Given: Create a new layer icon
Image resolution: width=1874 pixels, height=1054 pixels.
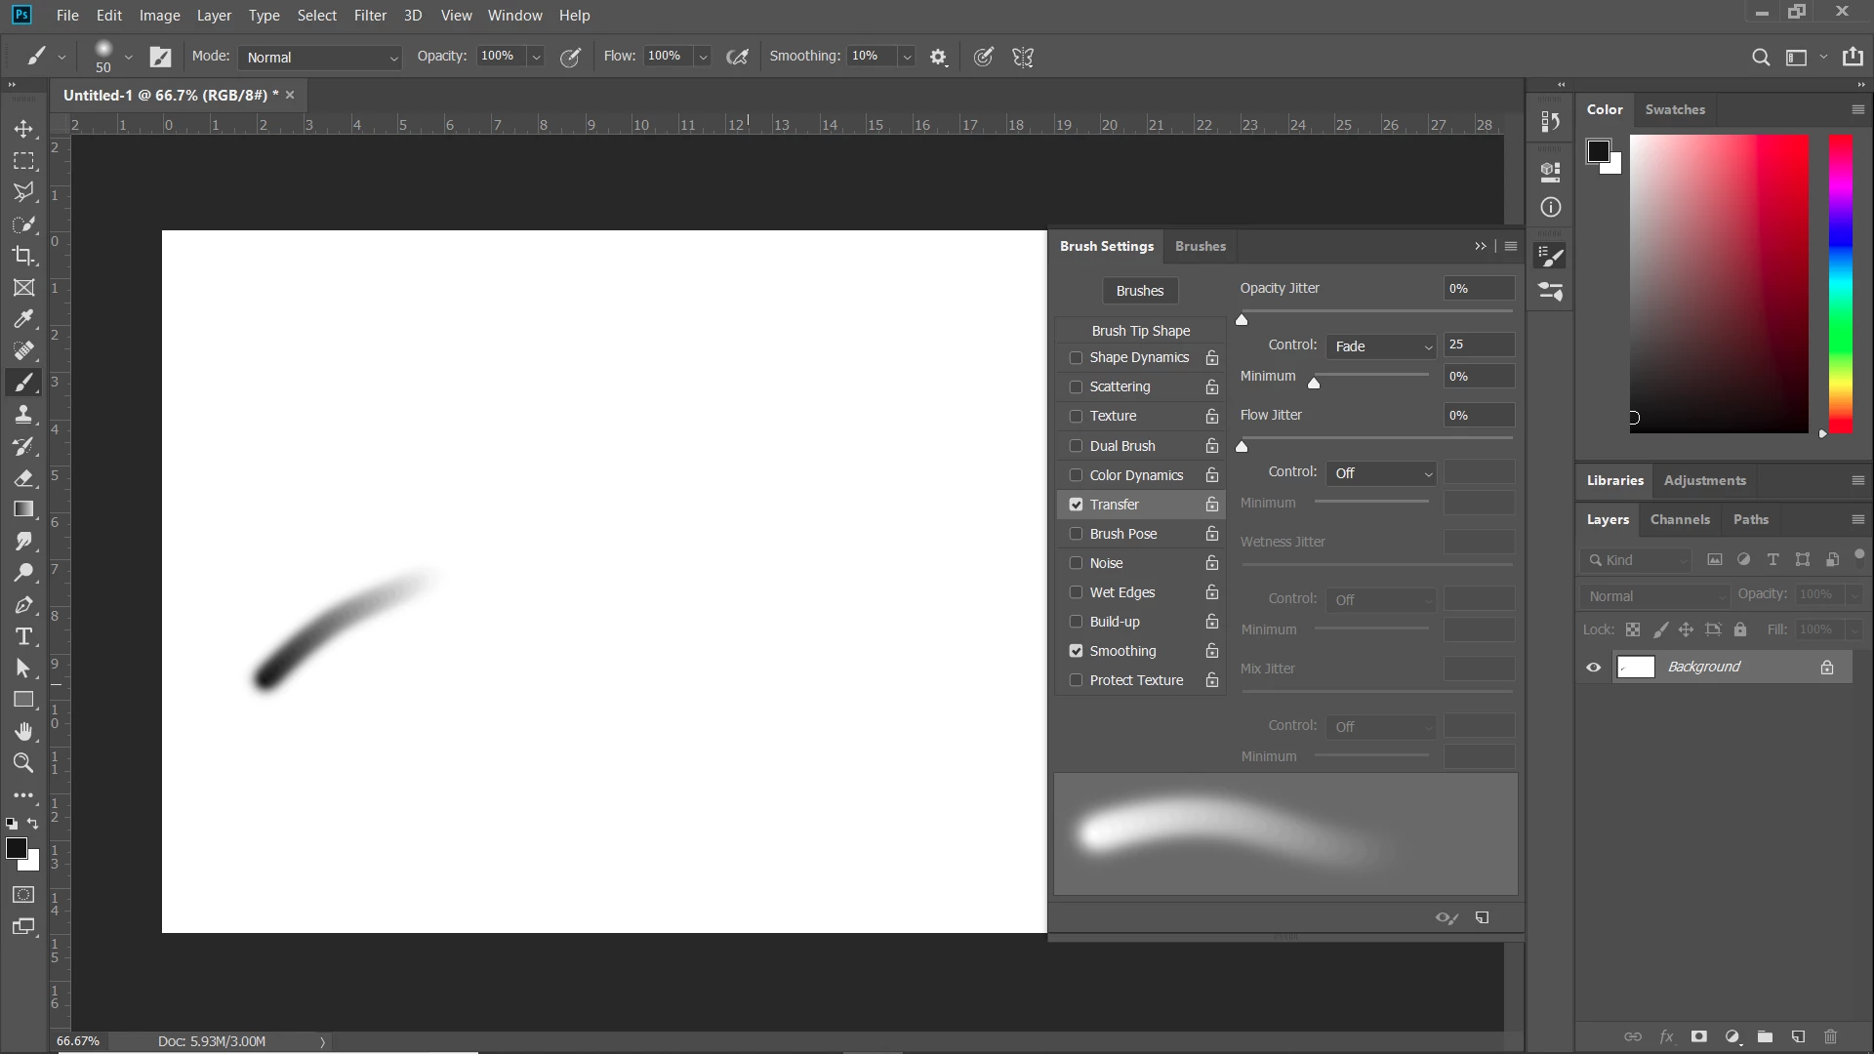Looking at the screenshot, I should click(1798, 1036).
